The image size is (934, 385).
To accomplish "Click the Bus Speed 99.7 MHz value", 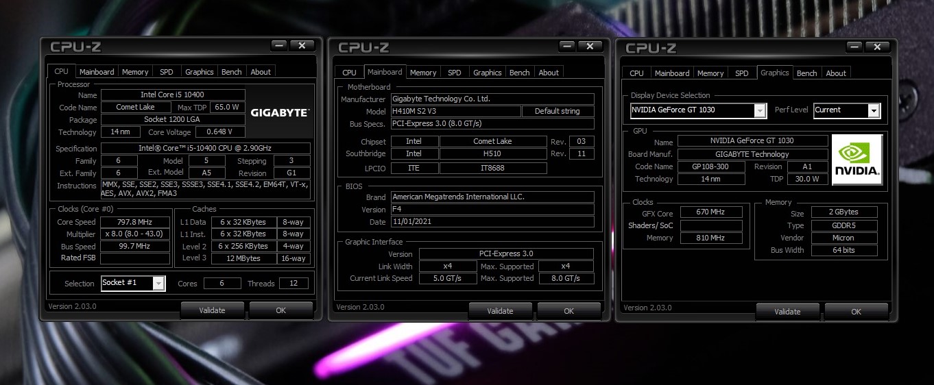I will click(135, 247).
